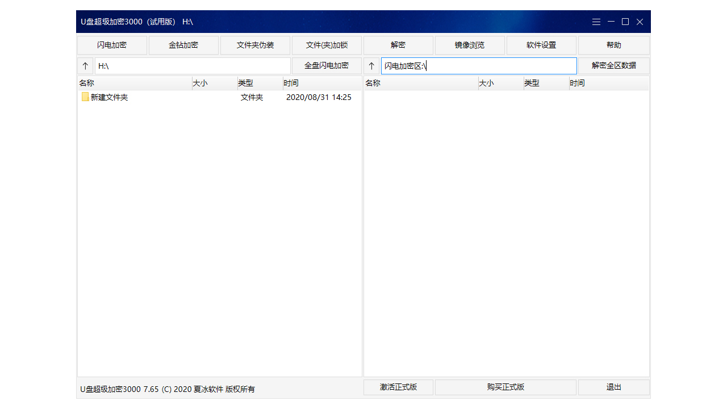This screenshot has height=409, width=727.
Task: Click the H:\ path input field
Action: pos(193,66)
